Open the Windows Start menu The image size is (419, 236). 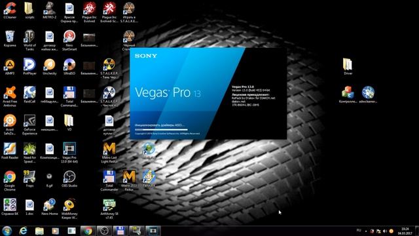coord(7,231)
